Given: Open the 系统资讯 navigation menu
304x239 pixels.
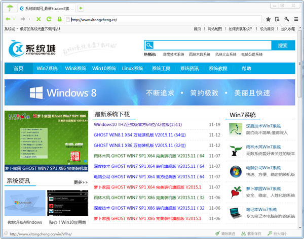Looking at the screenshot, I should click(x=189, y=68).
